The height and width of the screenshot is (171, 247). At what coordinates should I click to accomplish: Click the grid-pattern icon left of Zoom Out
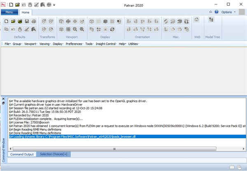pos(68,29)
